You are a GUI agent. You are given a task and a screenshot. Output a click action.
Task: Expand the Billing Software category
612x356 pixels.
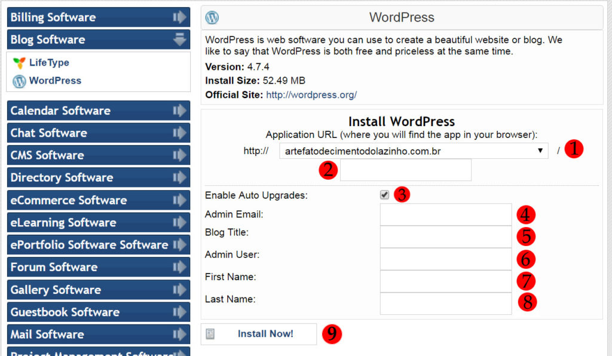[99, 17]
